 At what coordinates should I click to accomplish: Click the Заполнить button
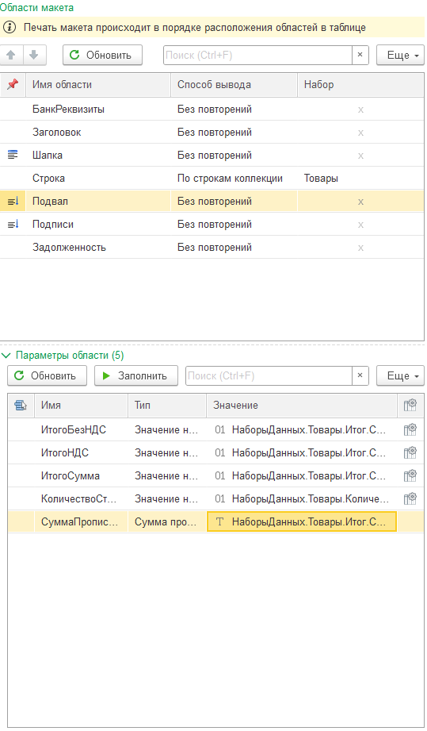click(135, 375)
